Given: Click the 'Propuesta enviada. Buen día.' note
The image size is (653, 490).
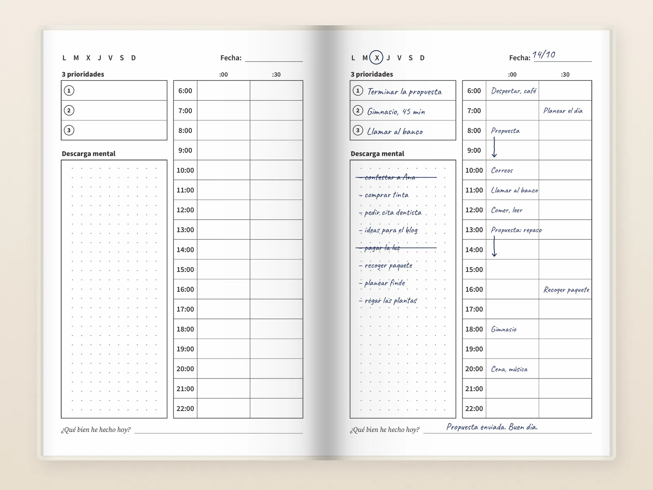Looking at the screenshot, I should tap(492, 427).
